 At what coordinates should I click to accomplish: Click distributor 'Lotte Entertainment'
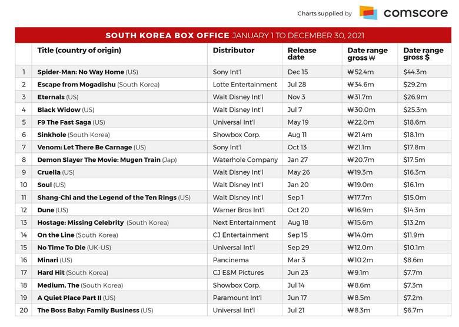click(245, 85)
